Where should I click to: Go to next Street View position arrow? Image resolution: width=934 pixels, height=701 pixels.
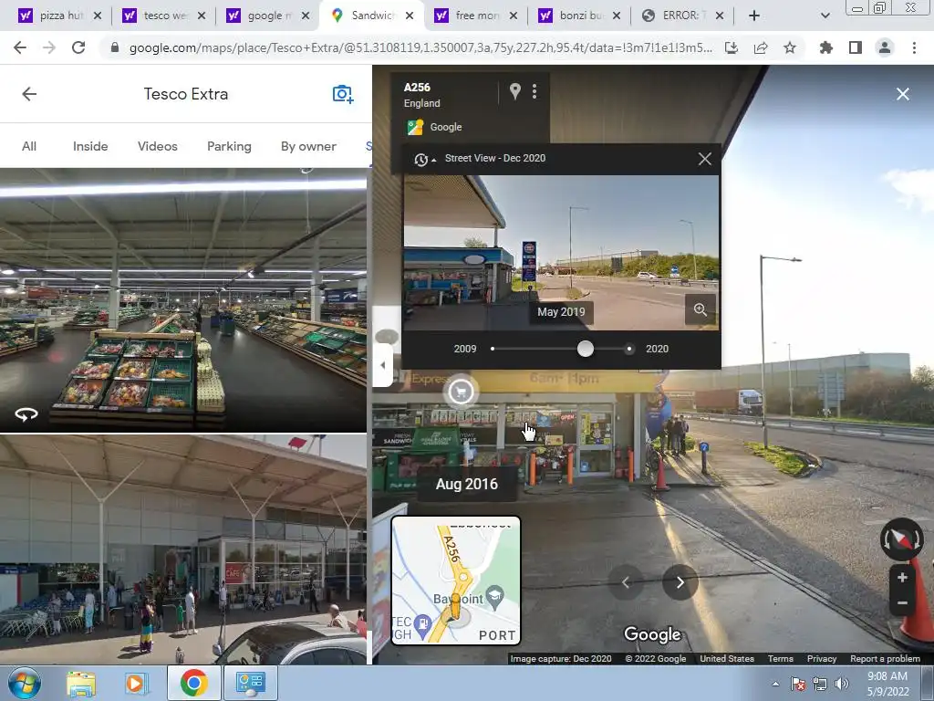pos(680,582)
